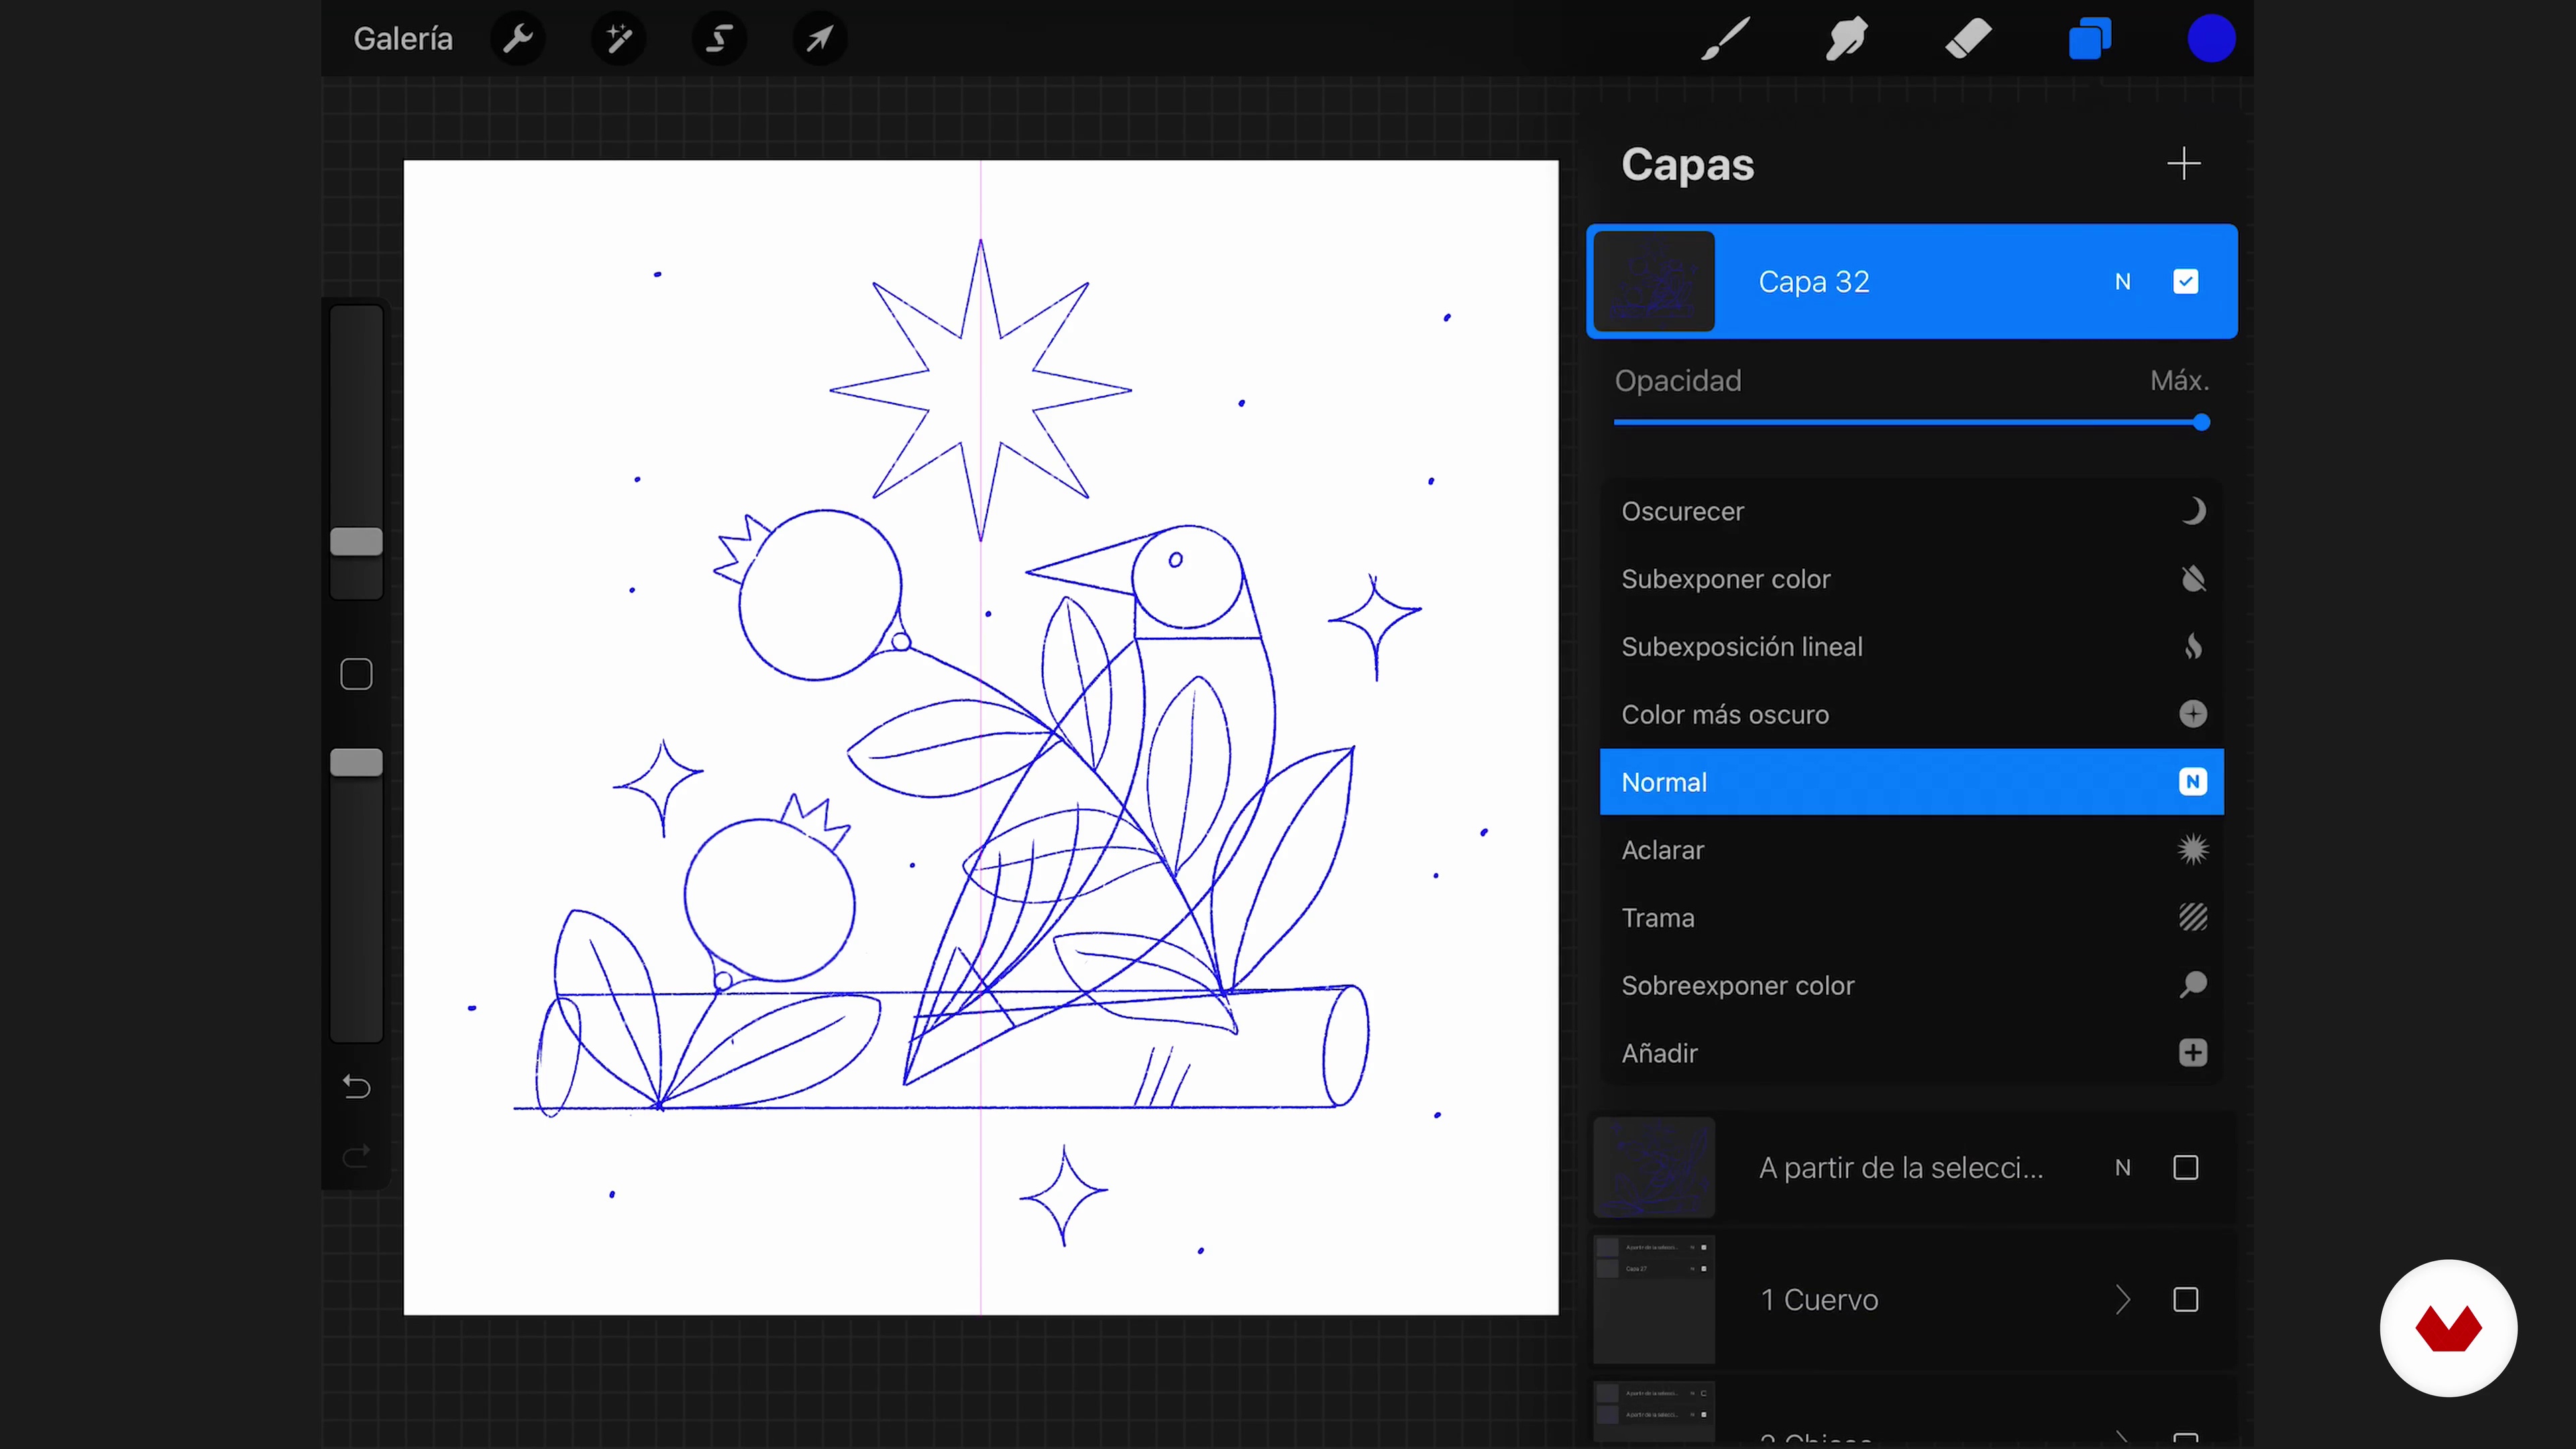Click the brush opacity slider handle
Image resolution: width=2576 pixels, height=1449 pixels.
pos(356,763)
